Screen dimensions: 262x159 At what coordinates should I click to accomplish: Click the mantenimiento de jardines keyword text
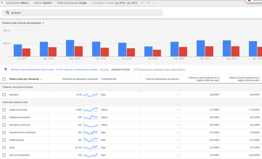click(x=23, y=133)
